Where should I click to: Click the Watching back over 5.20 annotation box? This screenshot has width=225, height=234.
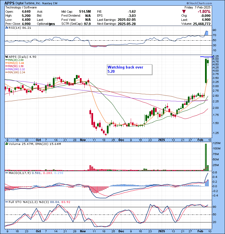click(x=130, y=69)
